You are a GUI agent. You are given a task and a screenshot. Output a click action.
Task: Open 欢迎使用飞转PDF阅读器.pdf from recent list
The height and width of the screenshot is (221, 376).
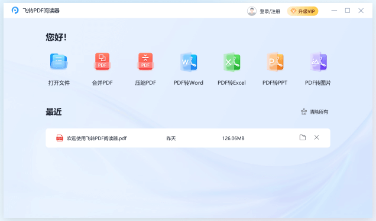(x=96, y=138)
